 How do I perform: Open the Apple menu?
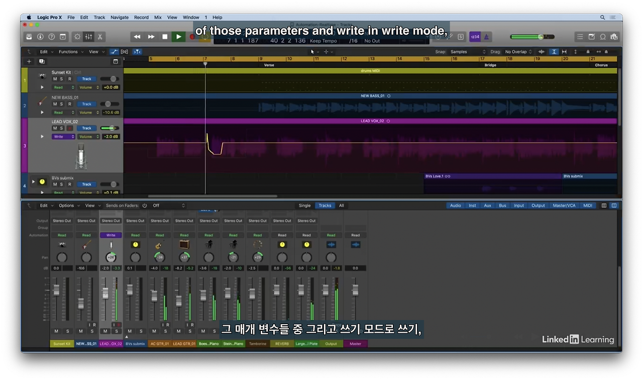tap(29, 17)
